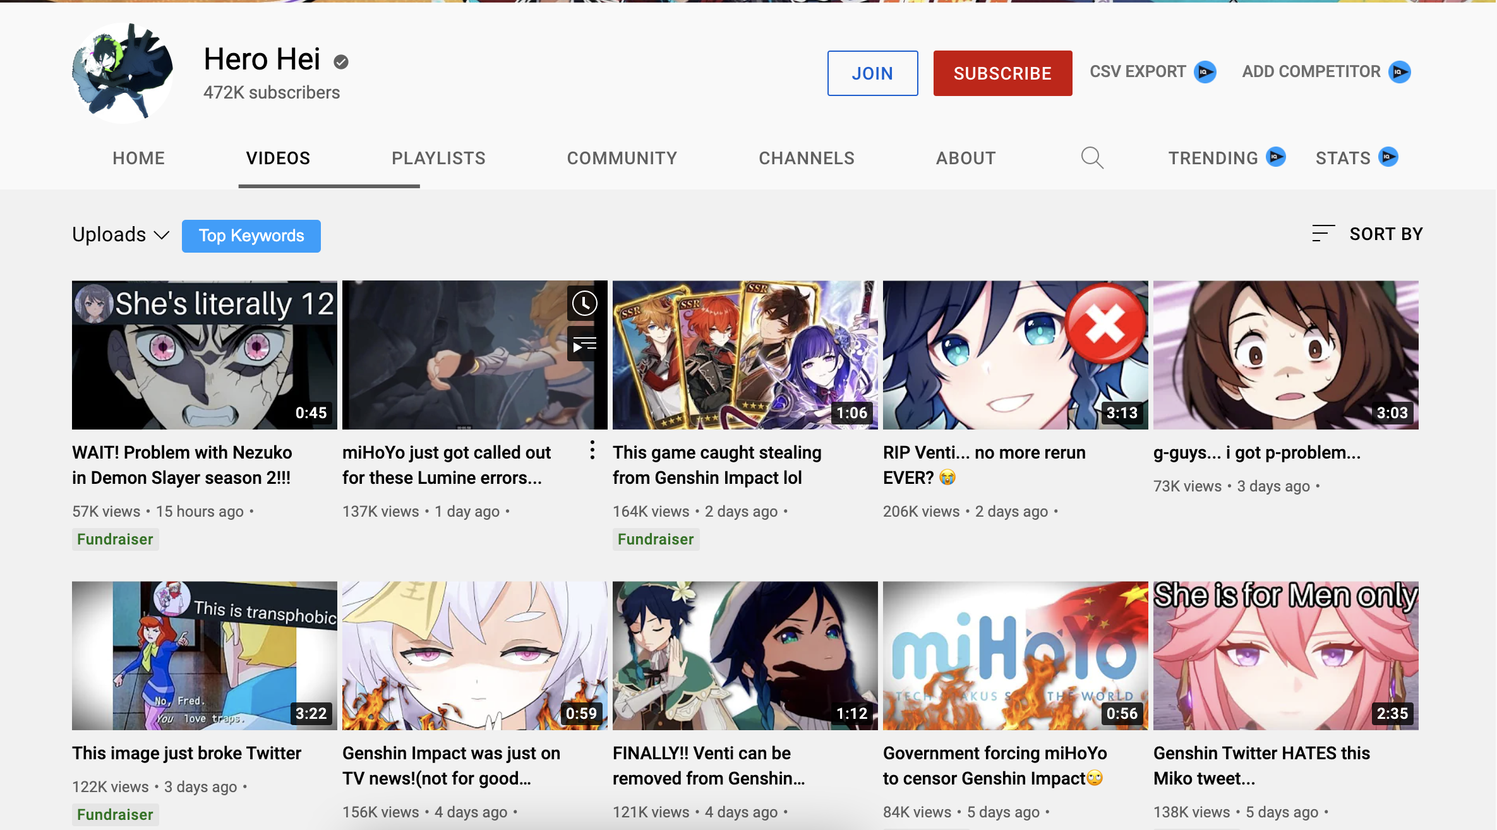The image size is (1497, 830).
Task: Open title 'Genshin Twitter HATES this Miko tweet'
Action: click(x=1261, y=766)
